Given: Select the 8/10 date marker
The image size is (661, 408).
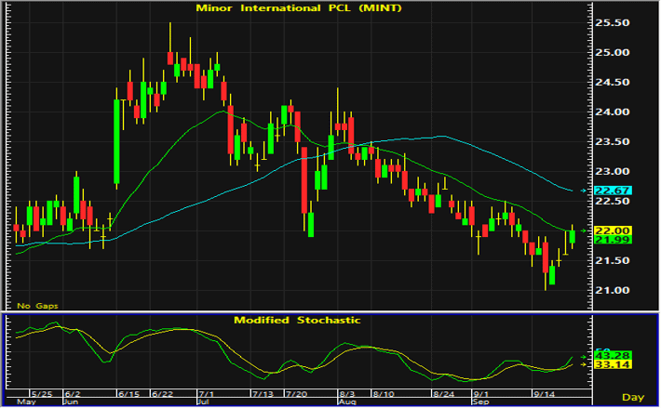Looking at the screenshot, I should (x=384, y=394).
